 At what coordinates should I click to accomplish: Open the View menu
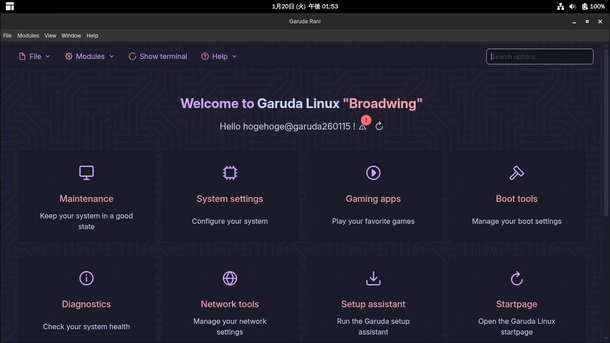(x=50, y=36)
